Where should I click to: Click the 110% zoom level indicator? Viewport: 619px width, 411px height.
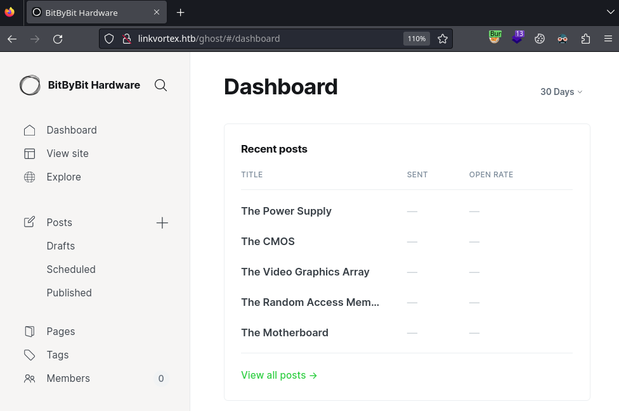(x=417, y=39)
